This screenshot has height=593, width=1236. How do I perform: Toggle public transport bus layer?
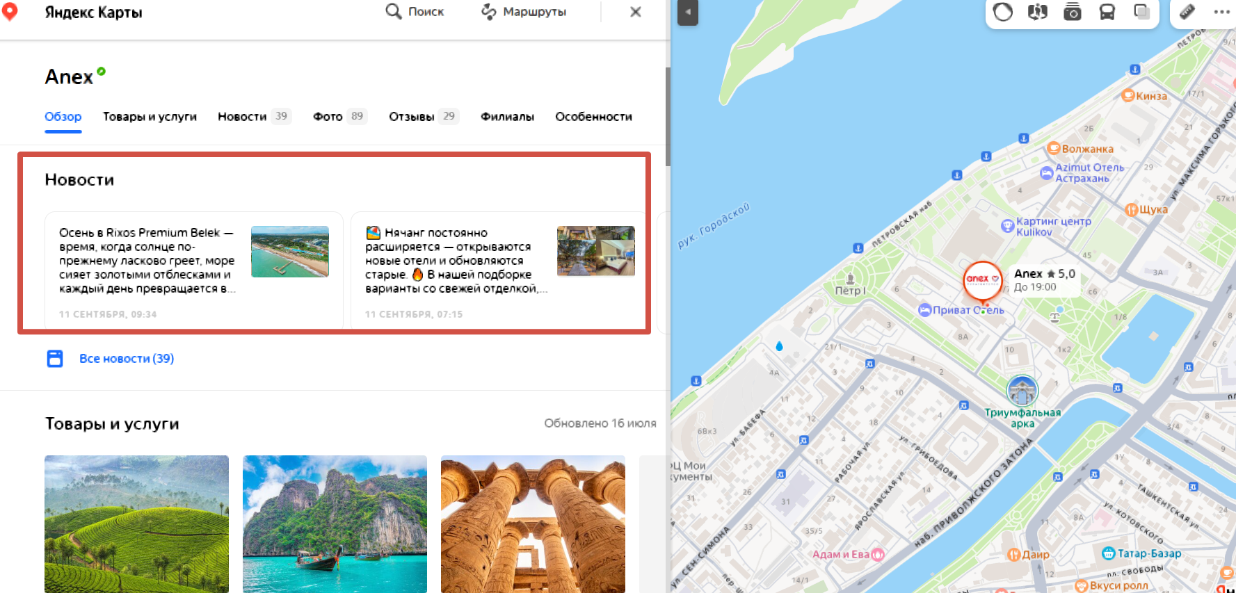1107,12
